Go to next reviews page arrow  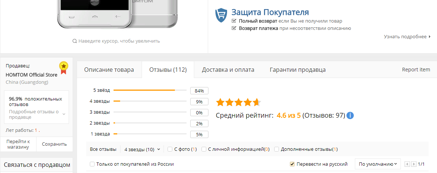[x=413, y=164]
